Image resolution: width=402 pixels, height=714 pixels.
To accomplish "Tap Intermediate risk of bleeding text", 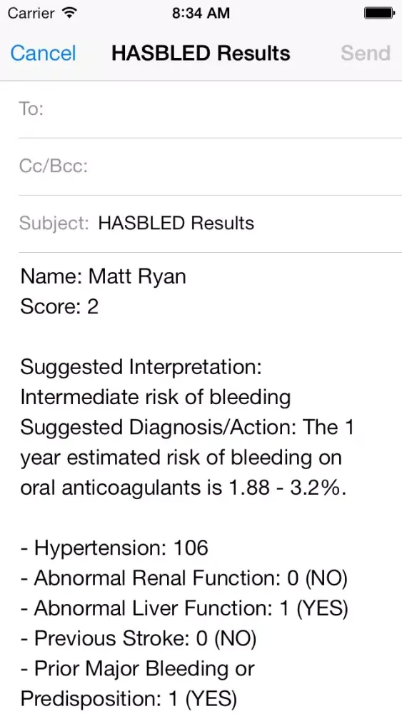I will pyautogui.click(x=155, y=397).
